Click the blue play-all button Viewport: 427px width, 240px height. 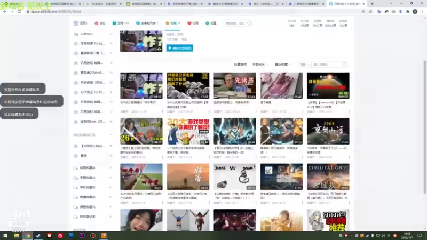point(180,48)
